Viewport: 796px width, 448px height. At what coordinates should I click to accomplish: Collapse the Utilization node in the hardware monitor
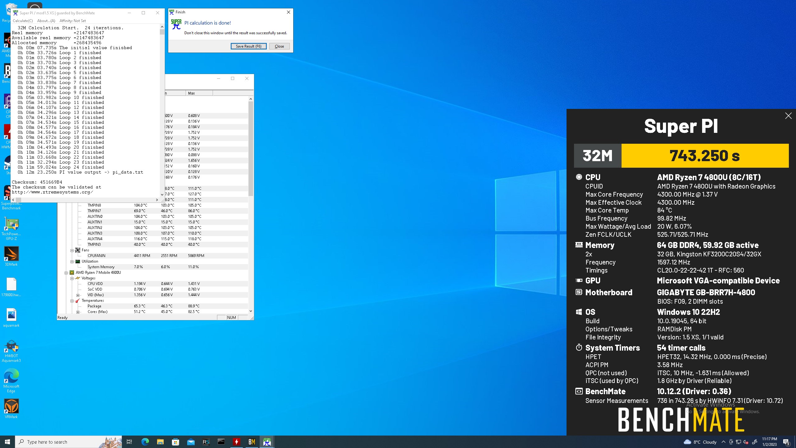click(x=72, y=261)
